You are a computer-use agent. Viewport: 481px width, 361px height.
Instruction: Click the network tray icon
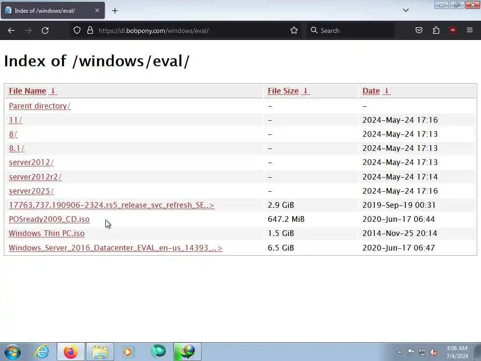(x=422, y=352)
